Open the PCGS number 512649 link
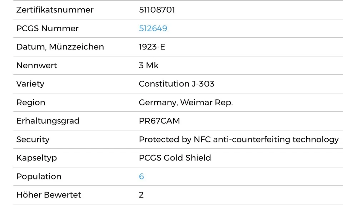 click(x=153, y=28)
